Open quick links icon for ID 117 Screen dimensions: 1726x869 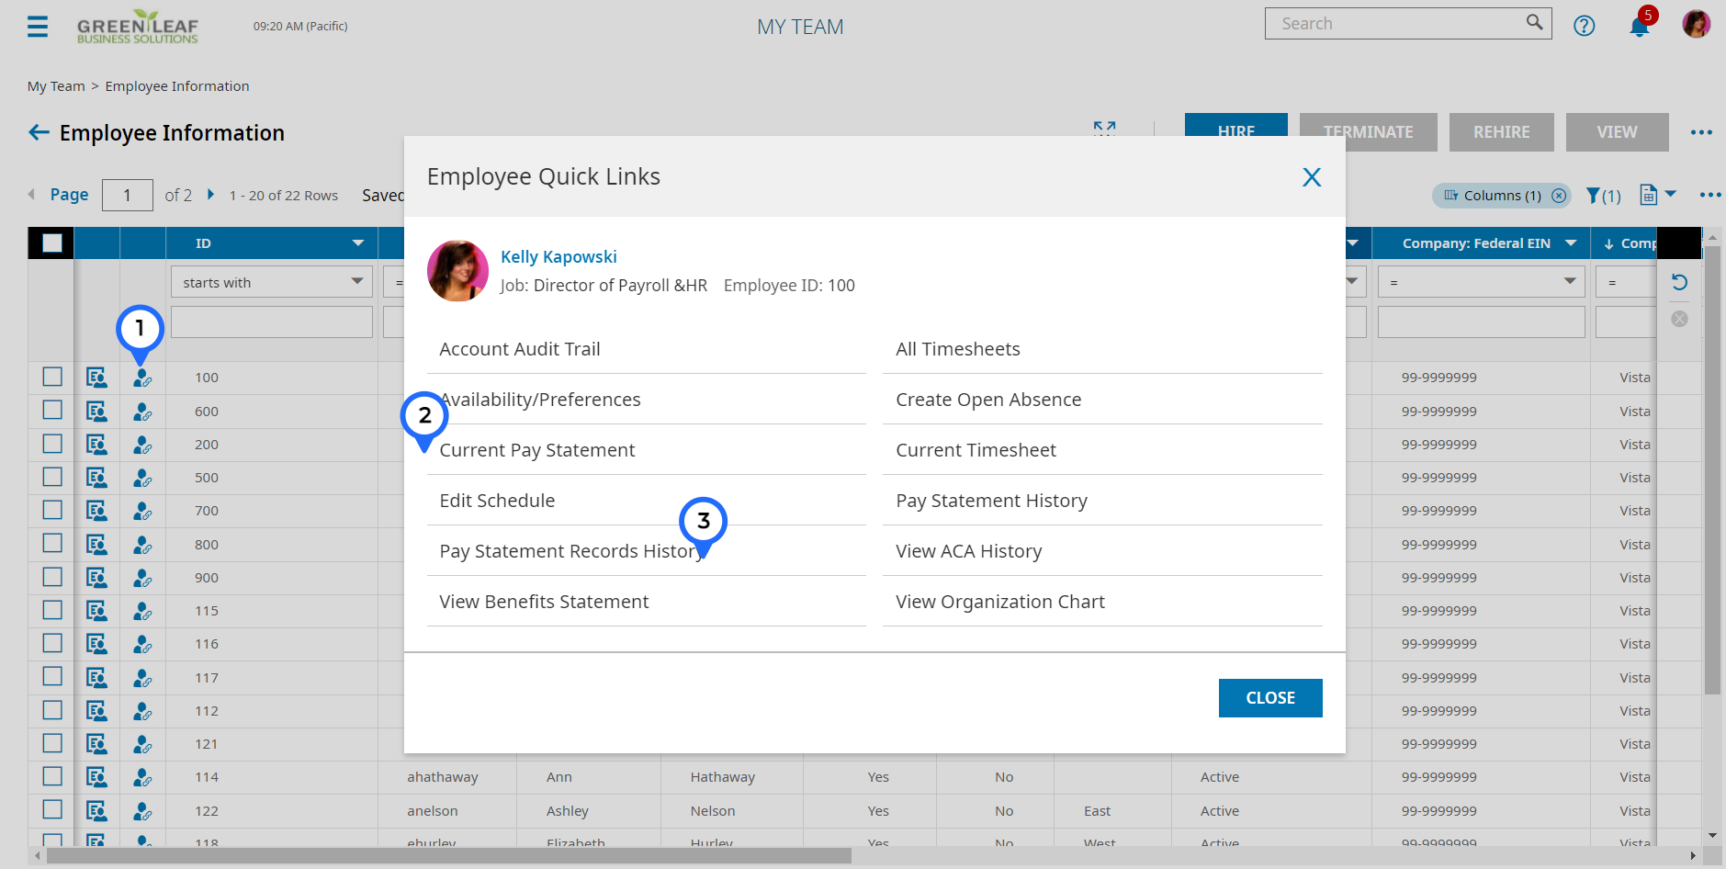coord(142,678)
